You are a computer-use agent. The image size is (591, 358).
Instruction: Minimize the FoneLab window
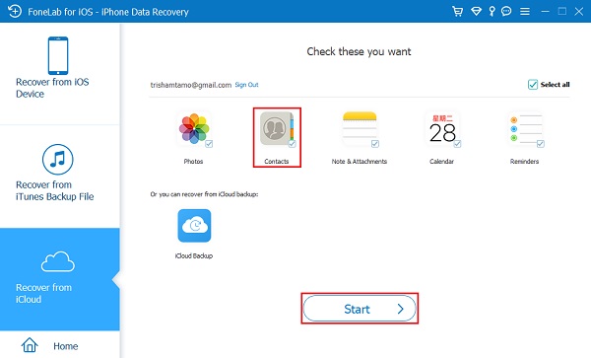pos(545,11)
